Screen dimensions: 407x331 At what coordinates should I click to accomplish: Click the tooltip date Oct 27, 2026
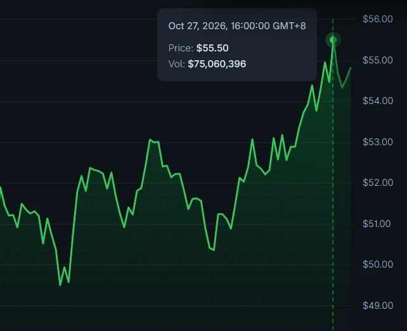[x=198, y=26]
